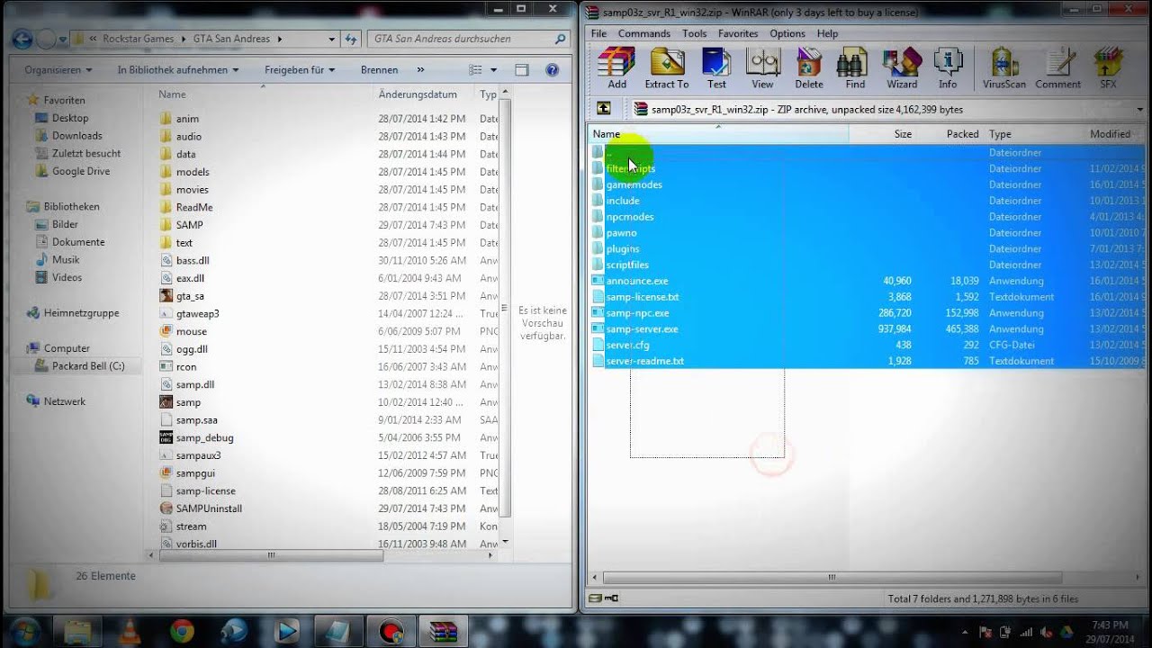Open the File Explorer taskbar icon
This screenshot has height=648, width=1152.
pyautogui.click(x=78, y=630)
